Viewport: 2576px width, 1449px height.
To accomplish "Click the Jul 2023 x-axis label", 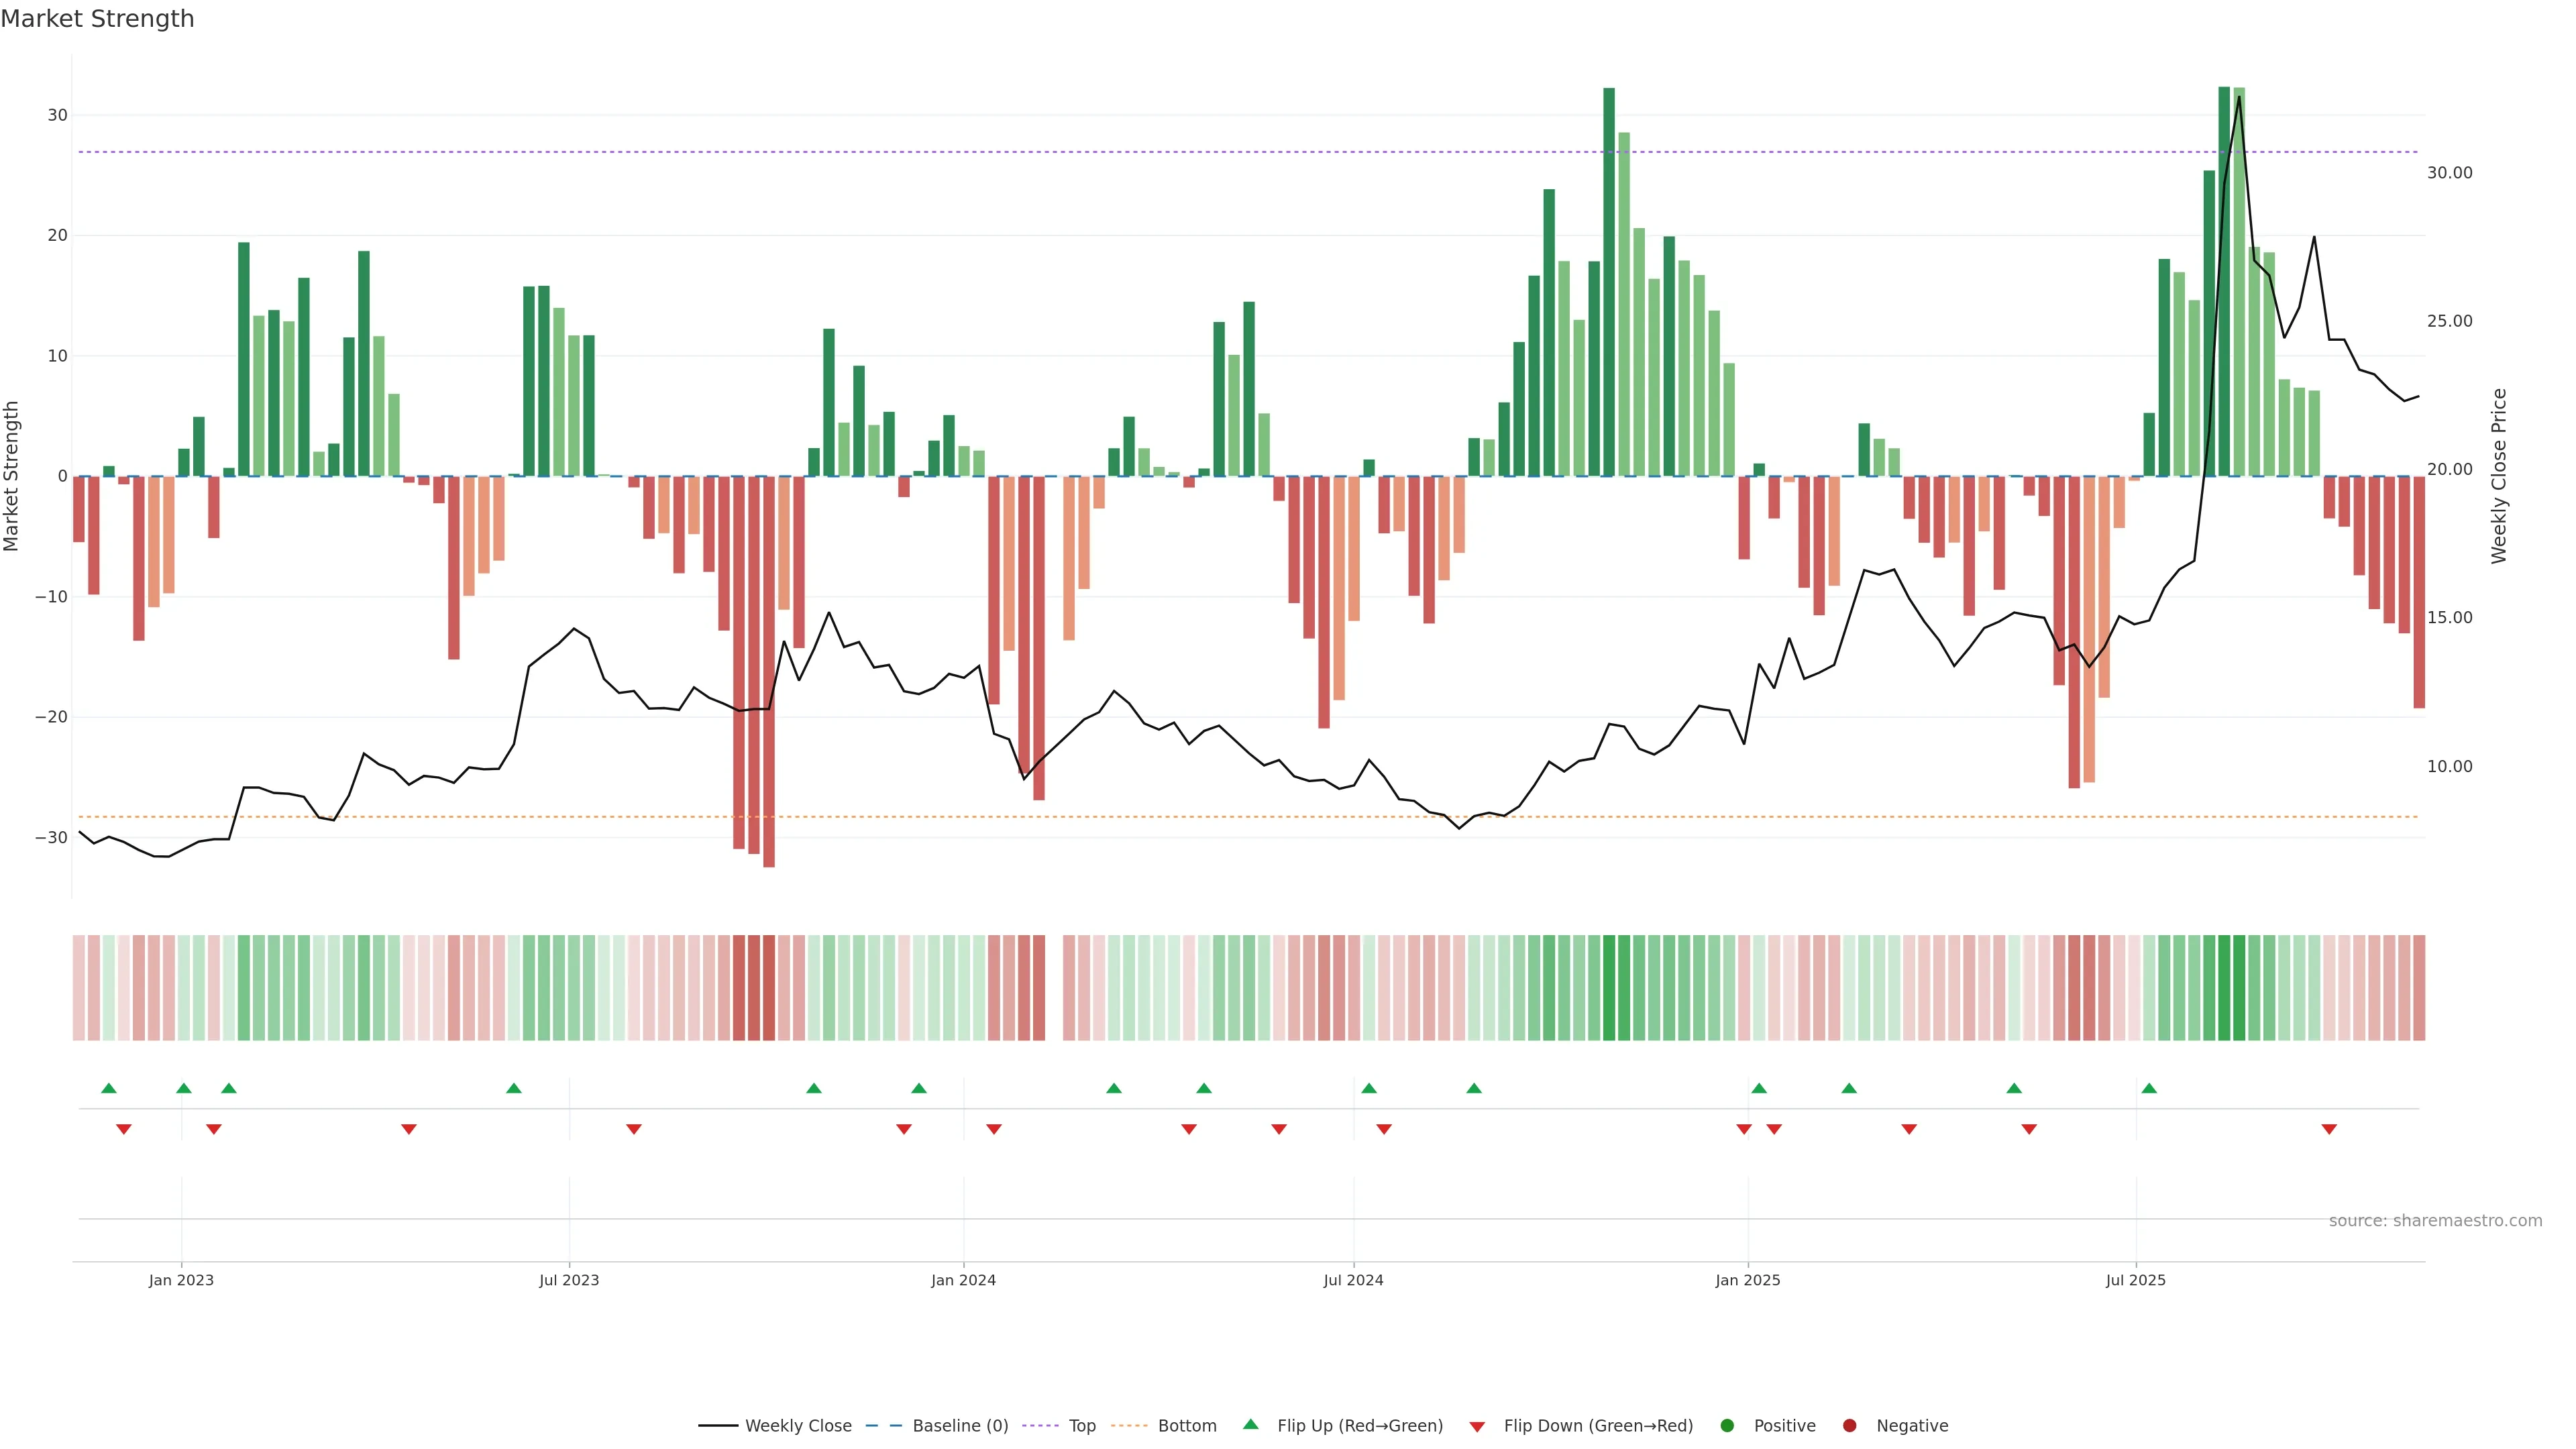I will pyautogui.click(x=569, y=1280).
